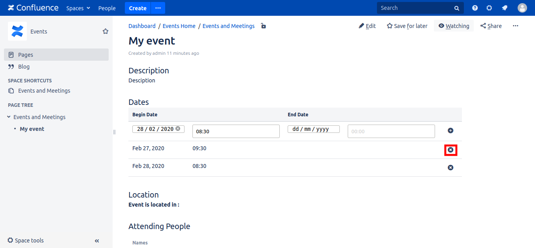Open the Create more options ellipsis
Viewport: 535px width, 248px height.
(x=158, y=8)
